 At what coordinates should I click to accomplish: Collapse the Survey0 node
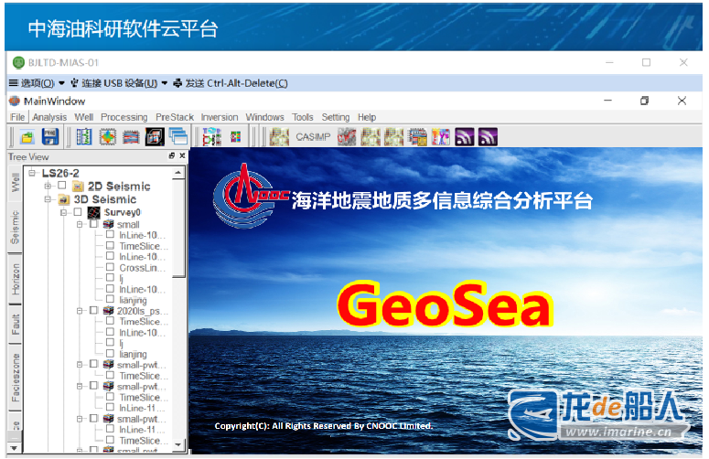[x=64, y=212]
